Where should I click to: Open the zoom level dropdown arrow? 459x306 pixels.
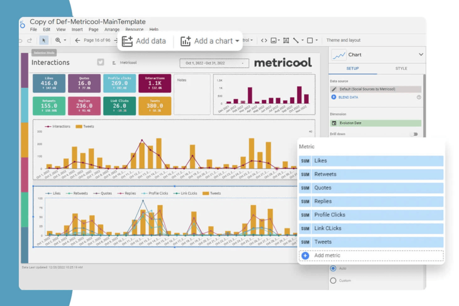coord(65,40)
